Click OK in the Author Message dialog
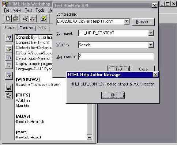Screen dimensions: 177x145 coord(113,95)
